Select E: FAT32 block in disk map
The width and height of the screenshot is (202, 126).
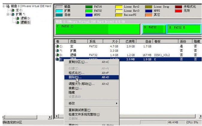coord(184,29)
